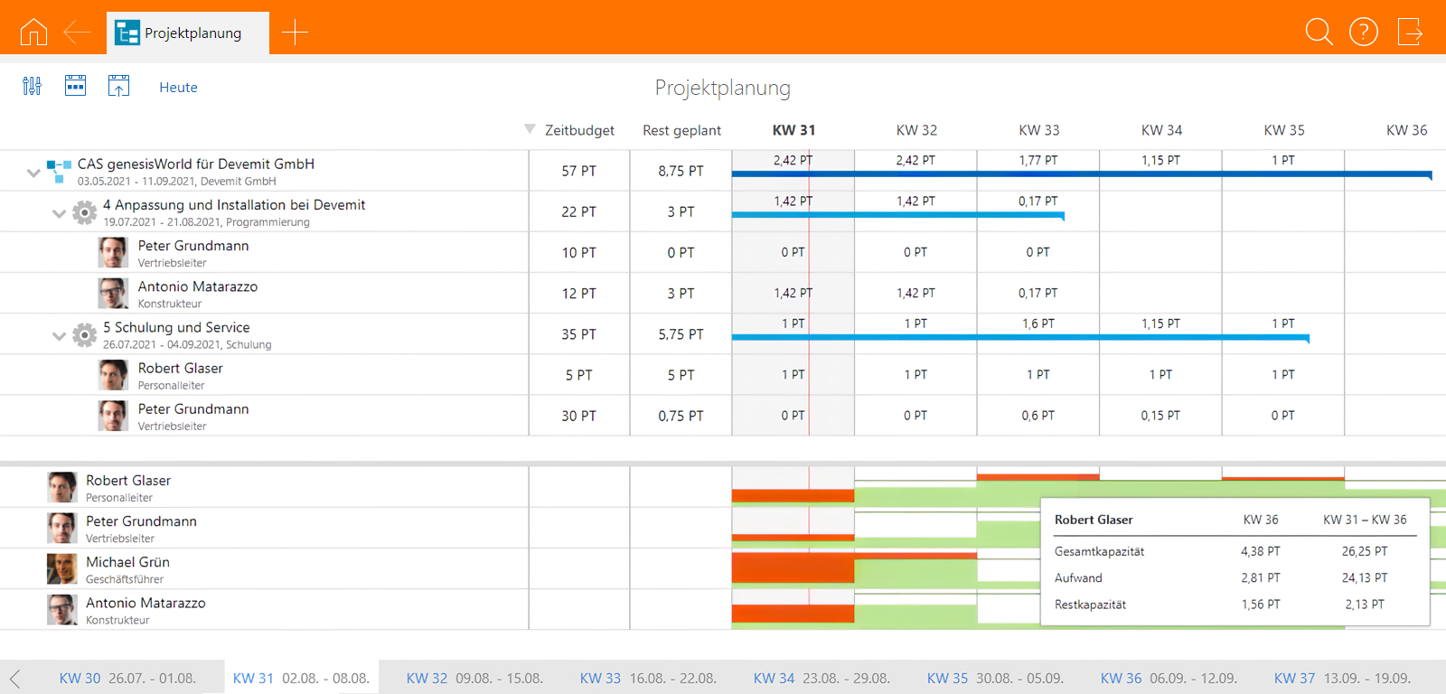This screenshot has width=1446, height=694.
Task: Switch to the Projektplanung tab
Action: pos(188,33)
